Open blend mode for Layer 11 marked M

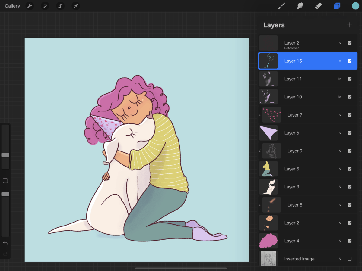pos(340,79)
